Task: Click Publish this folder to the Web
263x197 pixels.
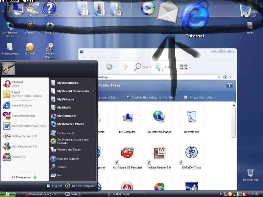Action: [x=151, y=98]
